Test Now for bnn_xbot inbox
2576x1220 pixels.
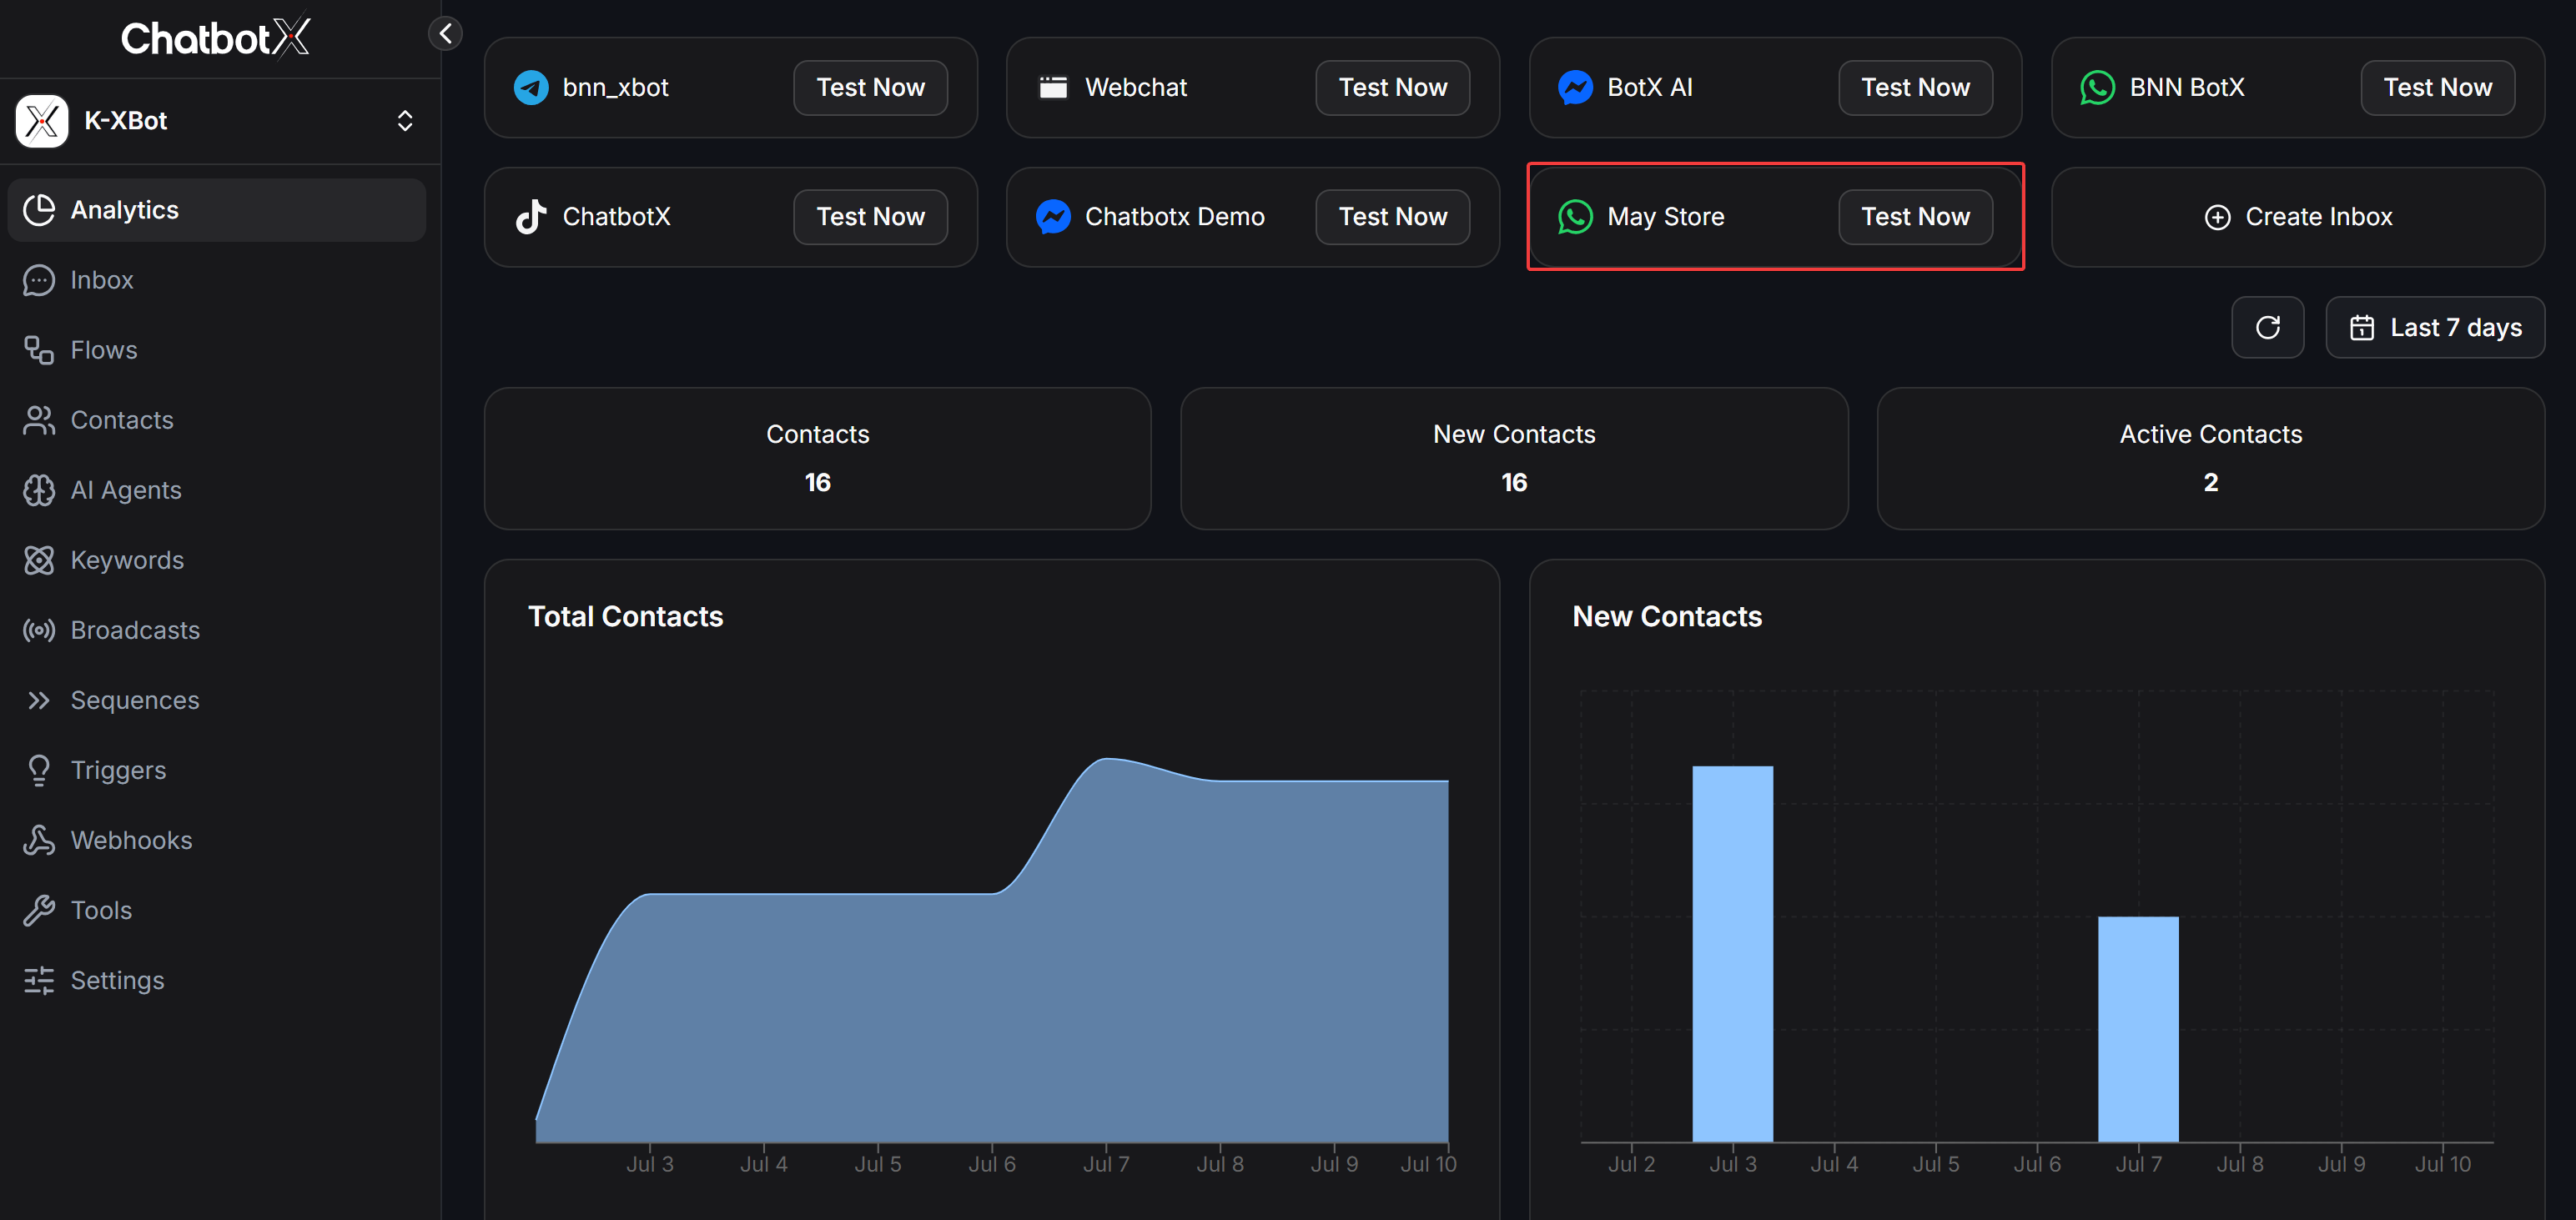[870, 88]
